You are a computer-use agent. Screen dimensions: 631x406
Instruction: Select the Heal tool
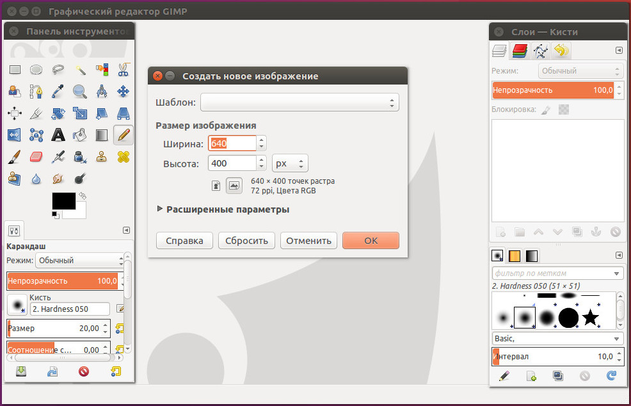tap(123, 157)
